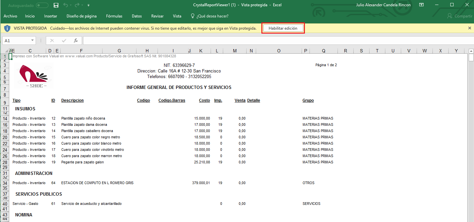Open the Archivo menu

coord(10,16)
